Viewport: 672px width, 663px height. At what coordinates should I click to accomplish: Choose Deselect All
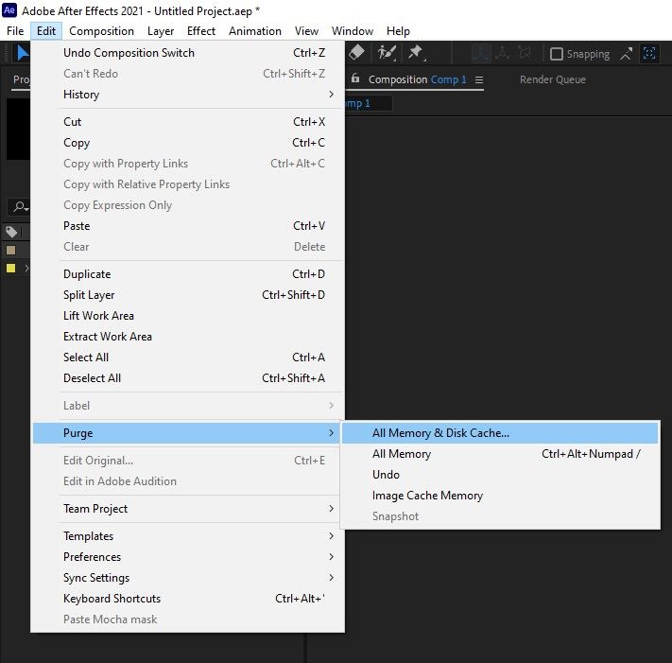click(x=188, y=378)
